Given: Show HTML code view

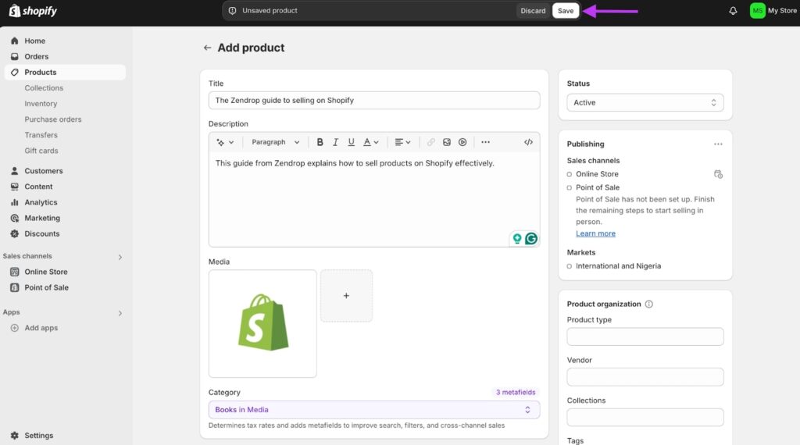Looking at the screenshot, I should click(528, 142).
